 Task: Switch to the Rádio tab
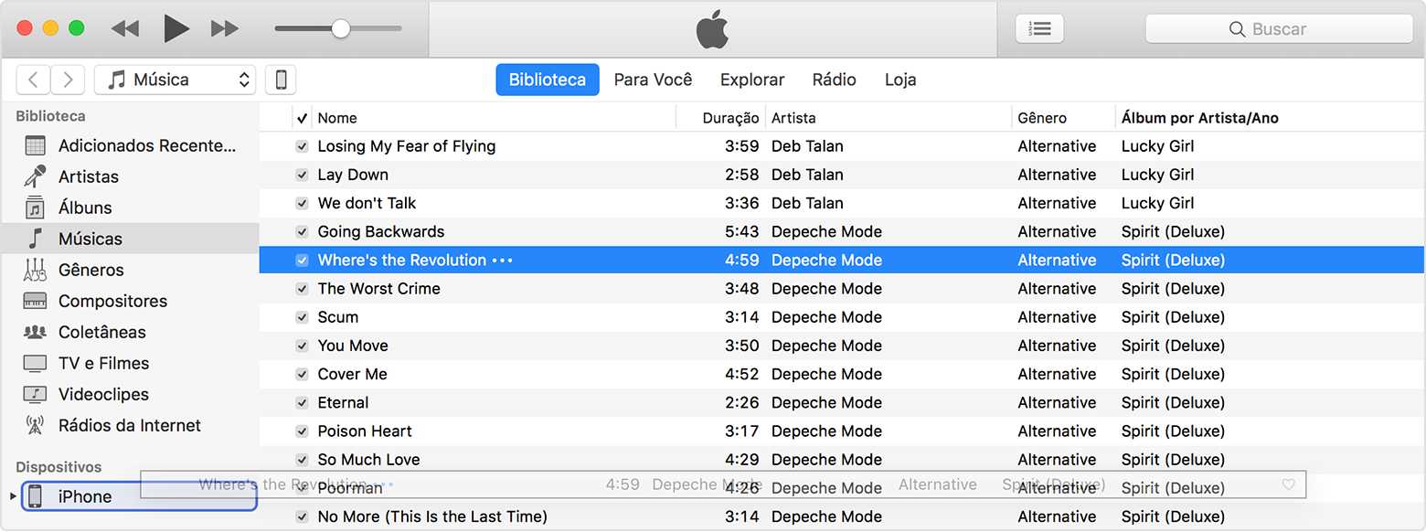834,80
